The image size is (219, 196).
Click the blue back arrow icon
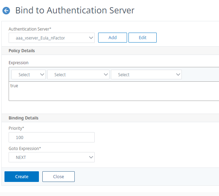pos(6,11)
